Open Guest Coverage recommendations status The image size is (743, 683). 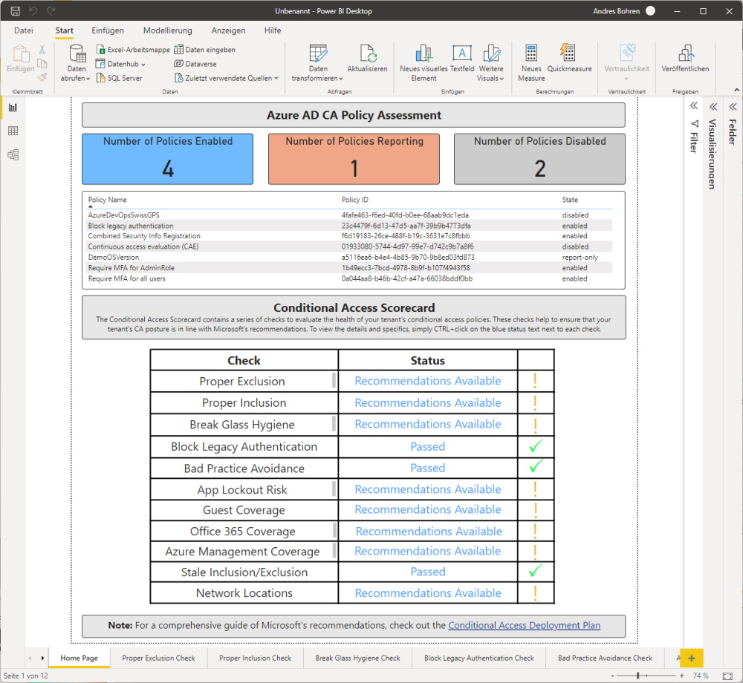pos(428,510)
